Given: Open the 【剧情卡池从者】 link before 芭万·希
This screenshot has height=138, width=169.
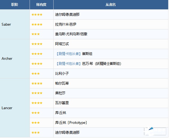Looking at the screenshot, I should [x=68, y=64].
